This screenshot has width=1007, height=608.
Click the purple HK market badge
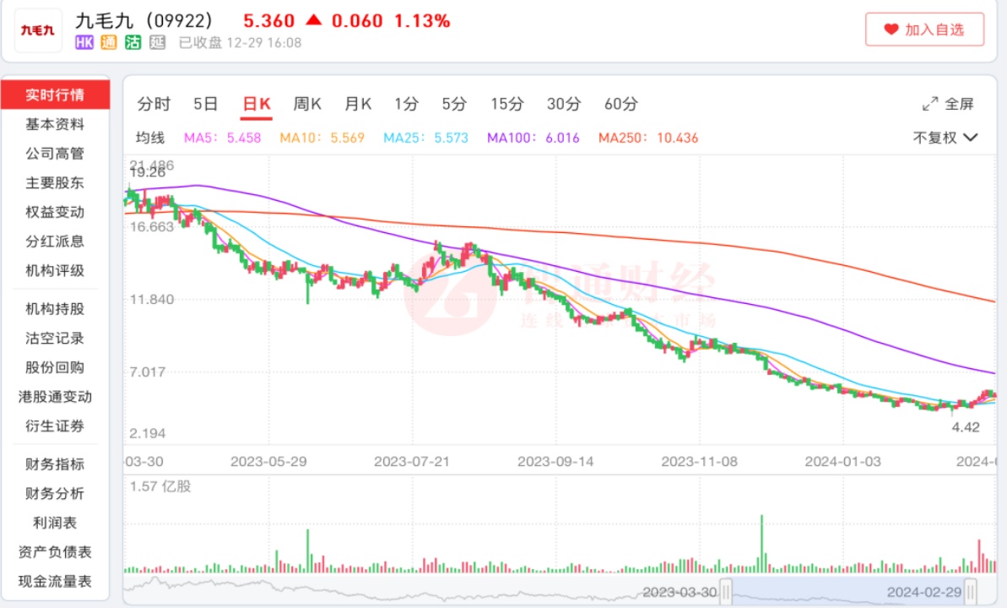pyautogui.click(x=84, y=42)
